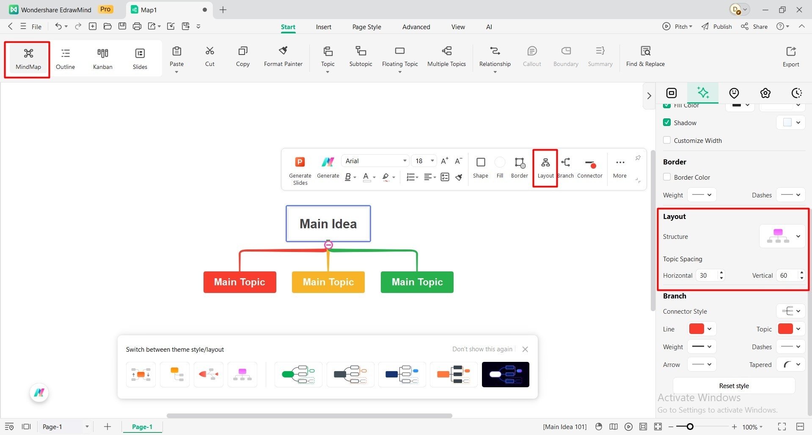Open Layout options in floating toolbar
The image size is (812, 435).
click(x=545, y=167)
